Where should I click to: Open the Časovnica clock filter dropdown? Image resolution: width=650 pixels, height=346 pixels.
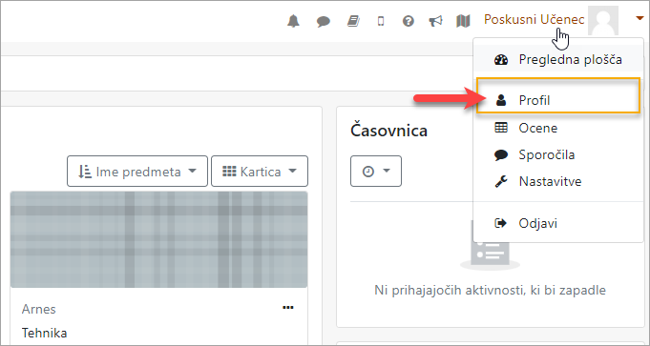coord(376,172)
